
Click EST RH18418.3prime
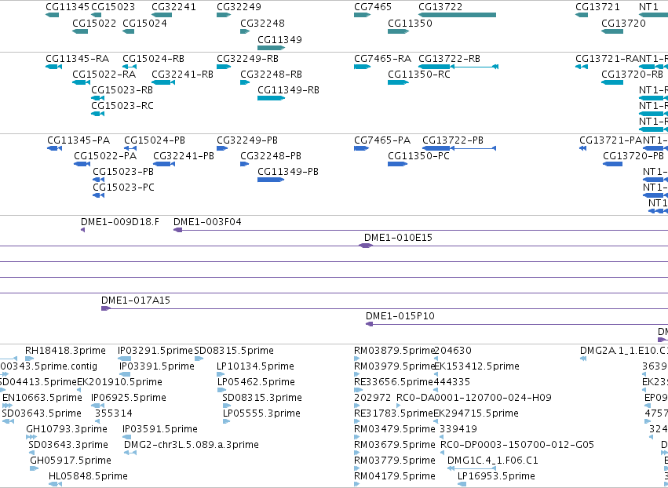tap(65, 351)
